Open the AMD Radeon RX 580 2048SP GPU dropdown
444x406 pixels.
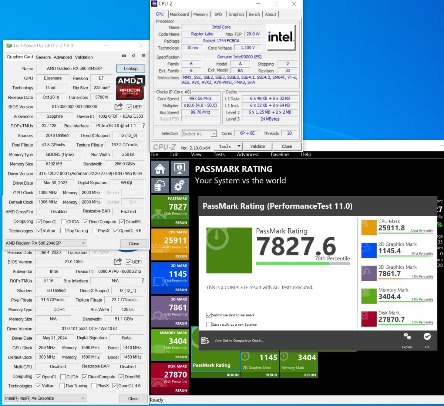(46, 243)
